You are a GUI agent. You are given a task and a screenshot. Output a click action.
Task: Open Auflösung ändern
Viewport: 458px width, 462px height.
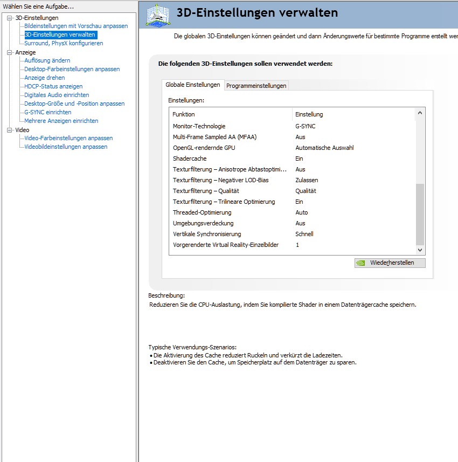click(47, 60)
